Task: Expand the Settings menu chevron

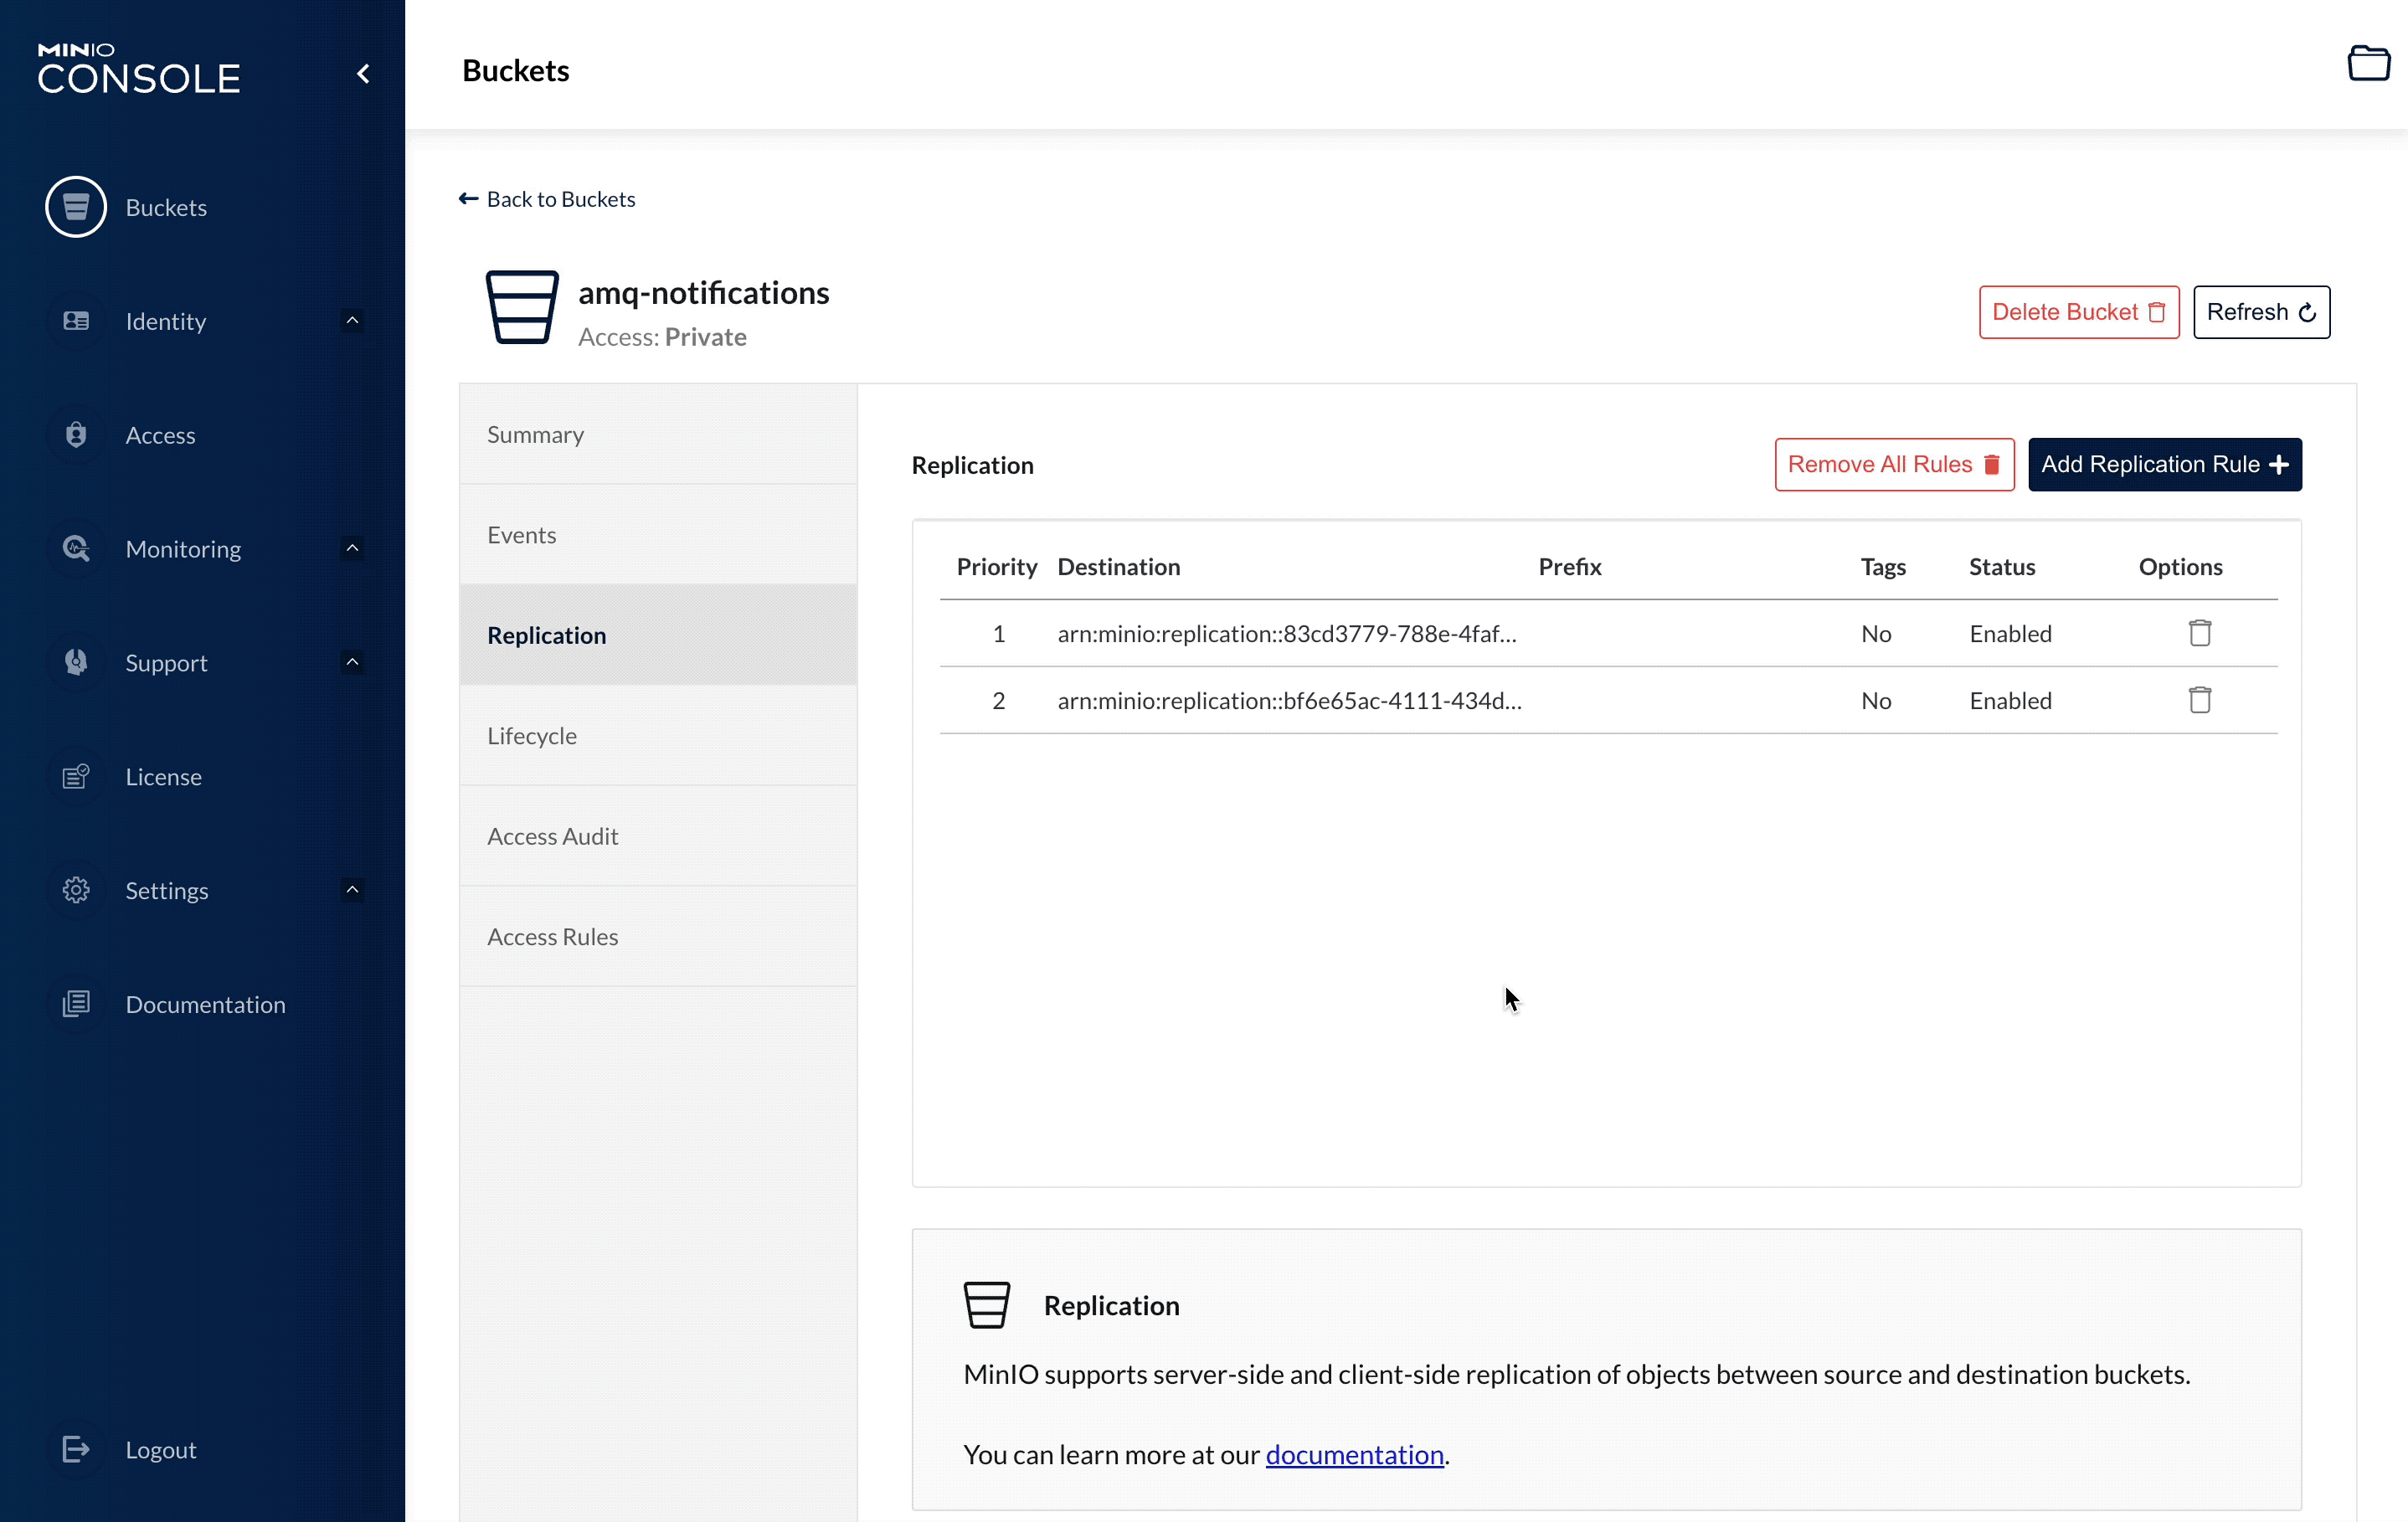Action: tap(352, 889)
